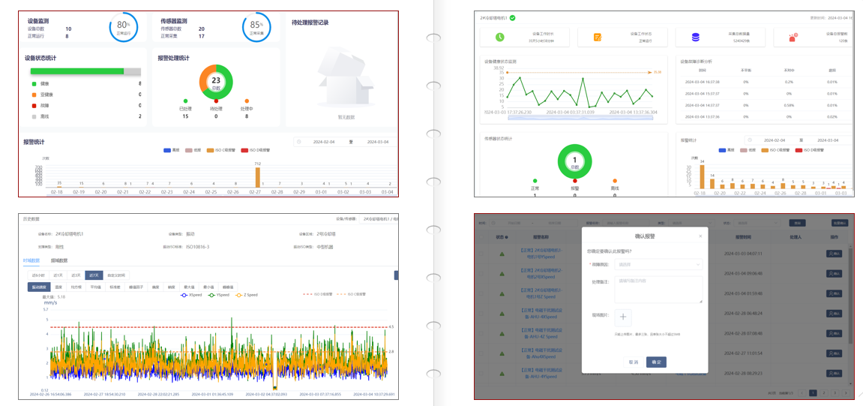Image resolution: width=863 pixels, height=406 pixels.
Task: Click the red alarm siren icon
Action: click(793, 37)
